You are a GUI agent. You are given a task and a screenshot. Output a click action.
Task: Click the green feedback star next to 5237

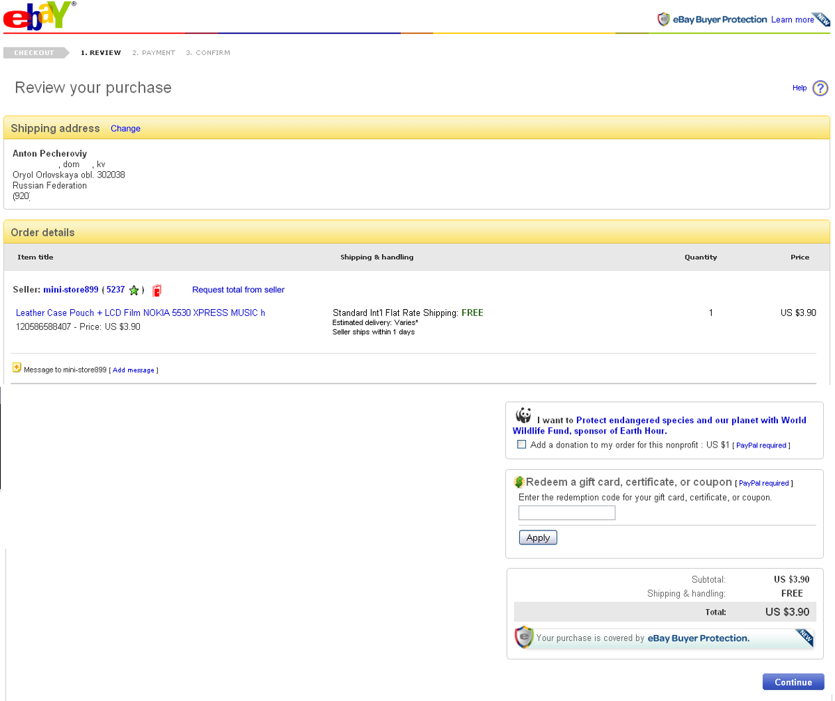tap(134, 290)
